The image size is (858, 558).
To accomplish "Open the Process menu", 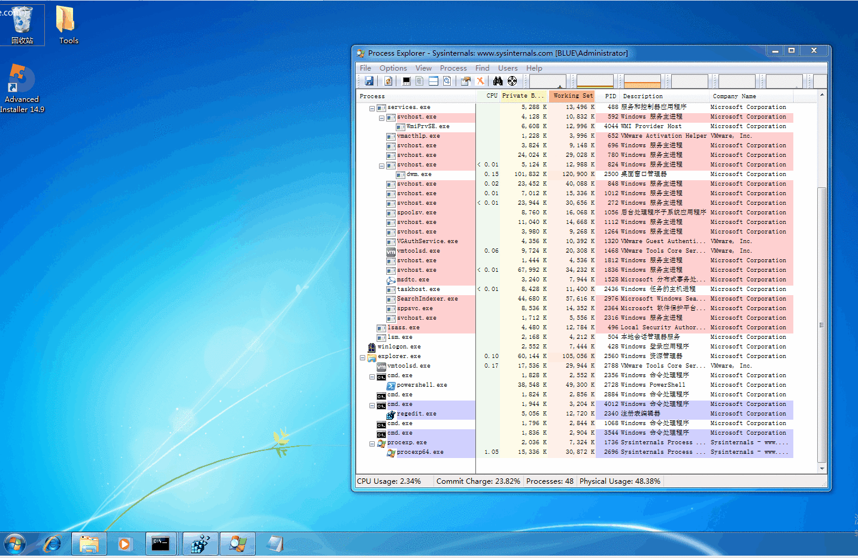I will click(x=453, y=68).
